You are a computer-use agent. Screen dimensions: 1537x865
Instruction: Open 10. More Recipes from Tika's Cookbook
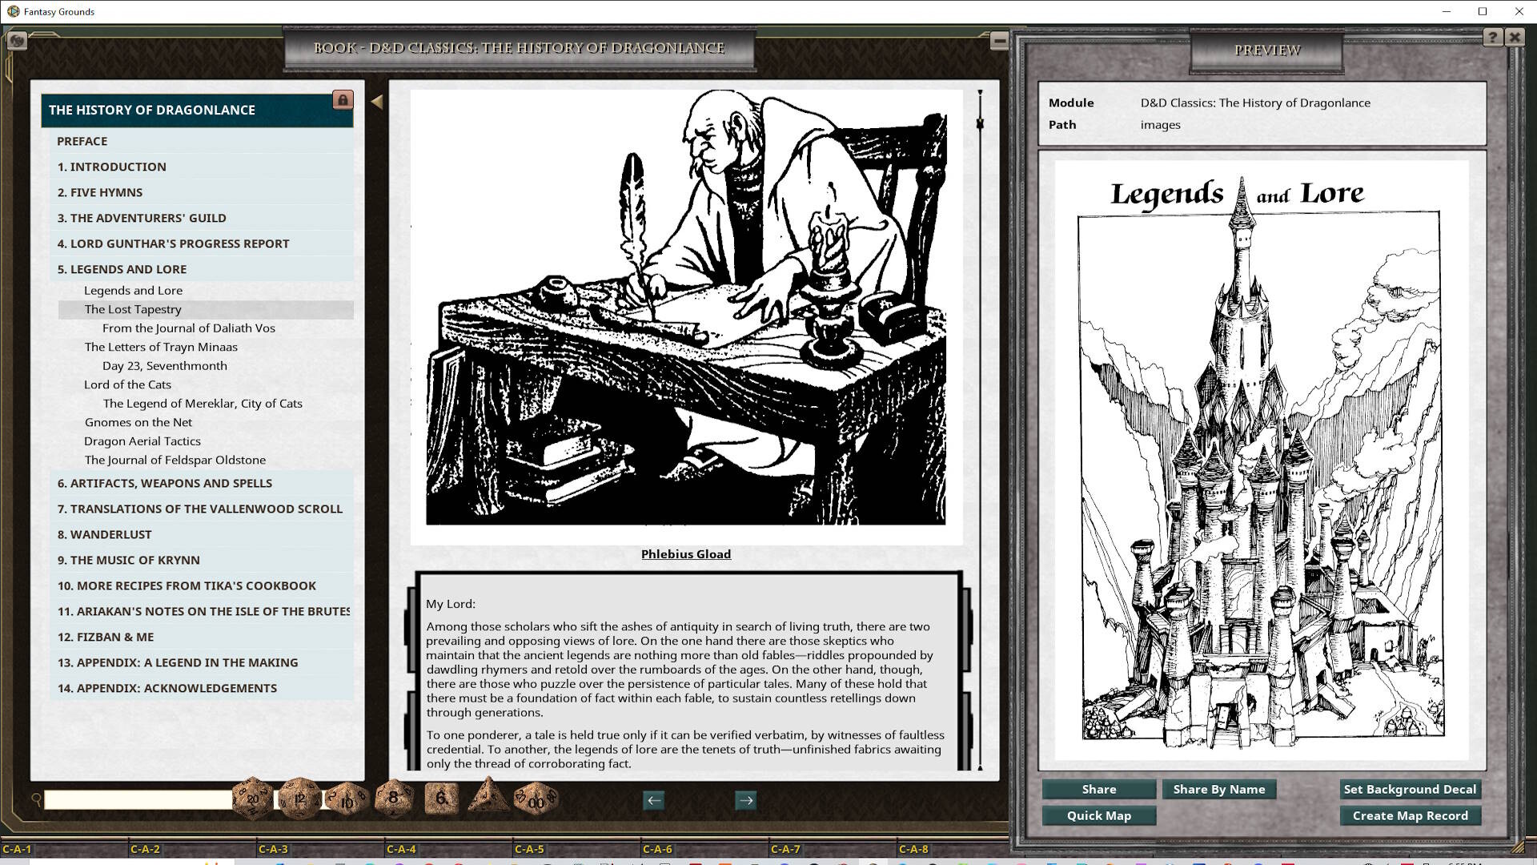pyautogui.click(x=201, y=585)
